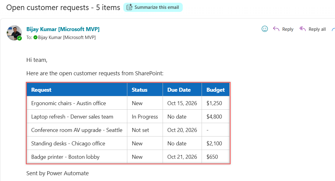Click the recipient Bijay Kumar in To line
The width and height of the screenshot is (335, 181).
(67, 37)
